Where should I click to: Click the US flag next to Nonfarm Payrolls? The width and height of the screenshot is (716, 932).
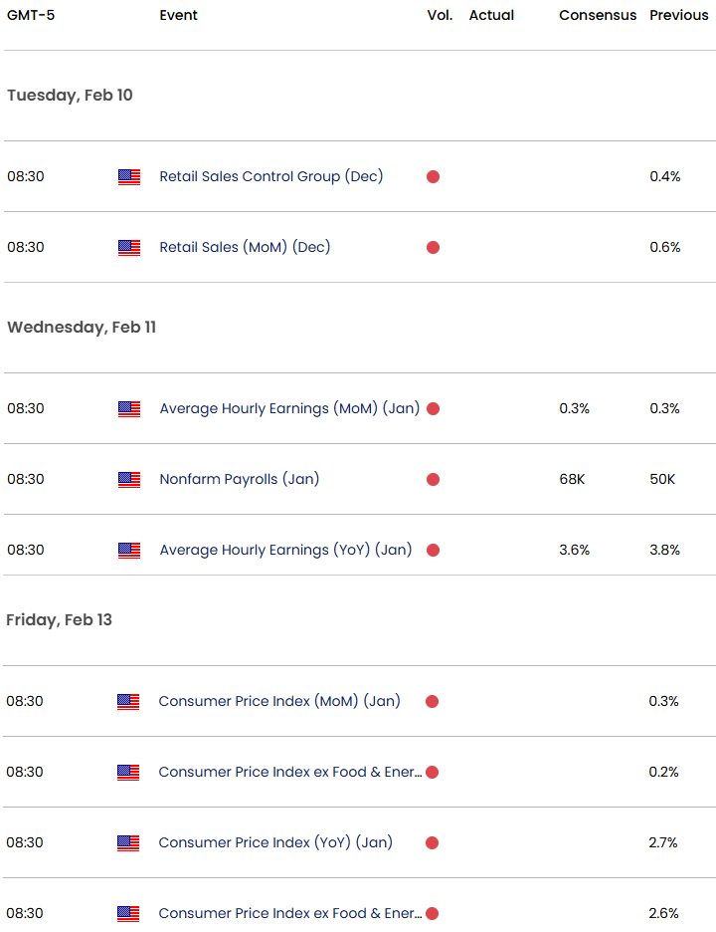[x=129, y=480]
